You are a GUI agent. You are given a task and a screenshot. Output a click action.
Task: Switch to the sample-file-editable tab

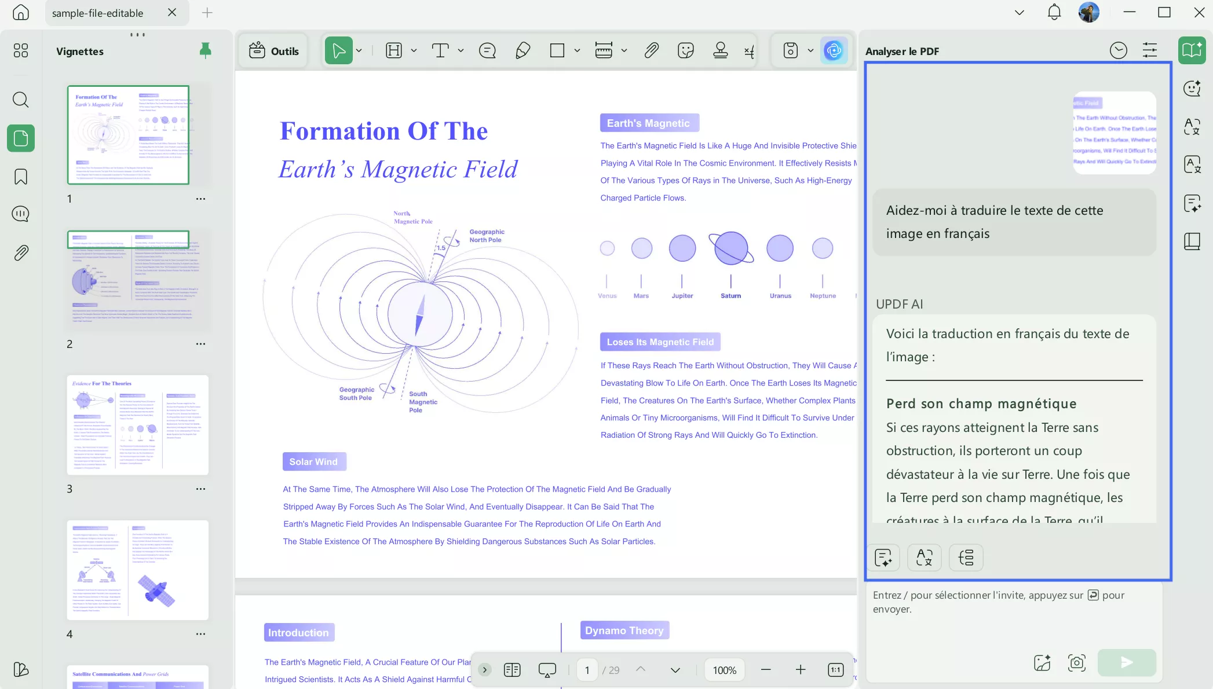(x=97, y=13)
